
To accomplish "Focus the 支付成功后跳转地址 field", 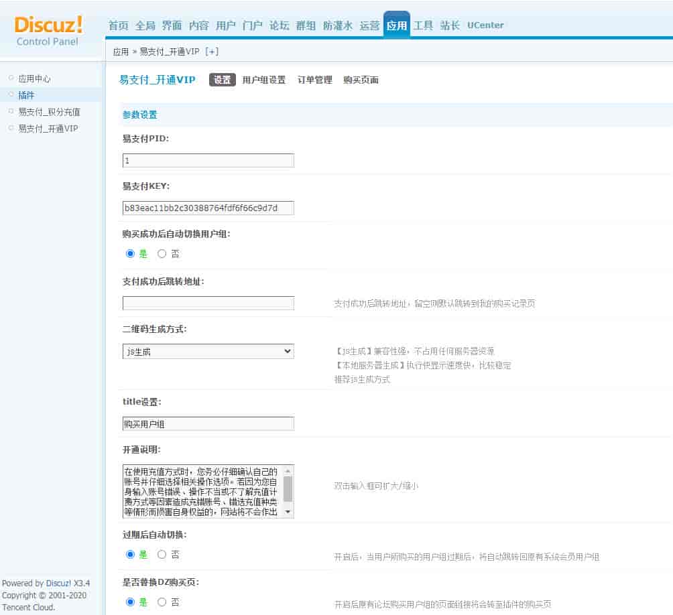I will click(208, 303).
